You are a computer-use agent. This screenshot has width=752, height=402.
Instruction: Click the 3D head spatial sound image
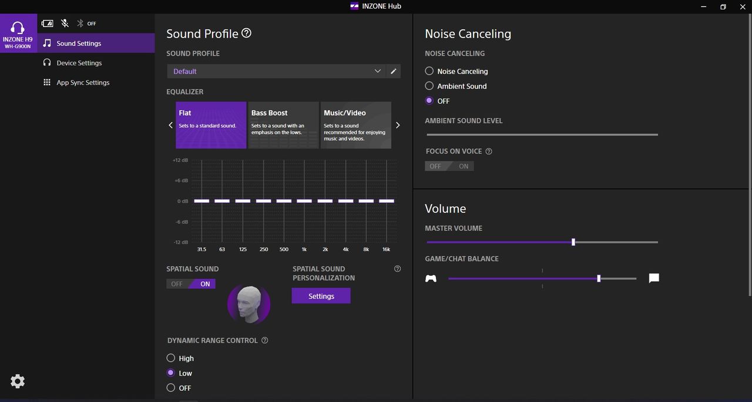click(x=249, y=304)
